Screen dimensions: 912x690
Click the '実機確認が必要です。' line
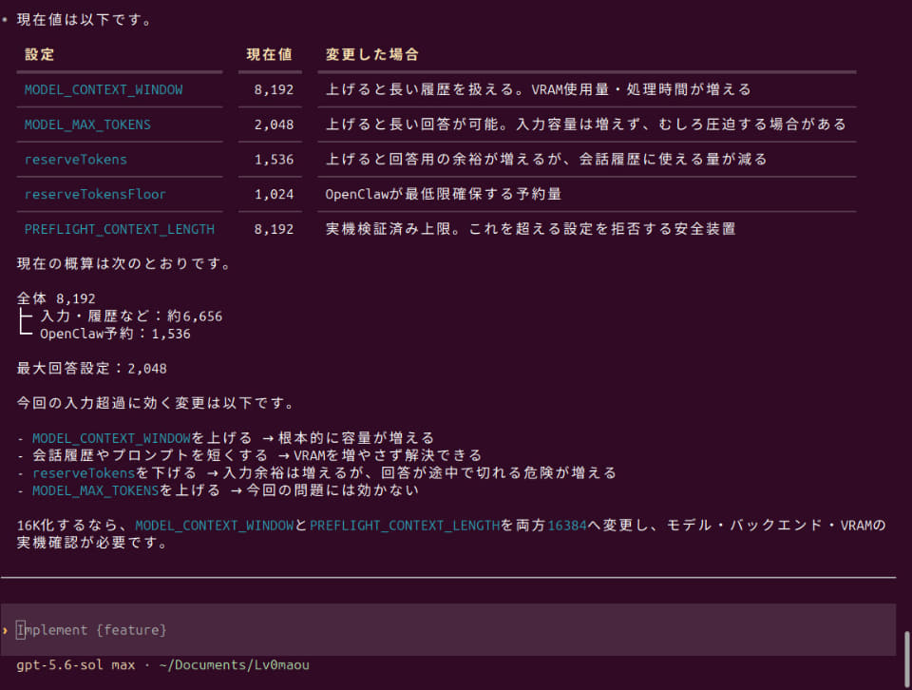click(x=92, y=543)
